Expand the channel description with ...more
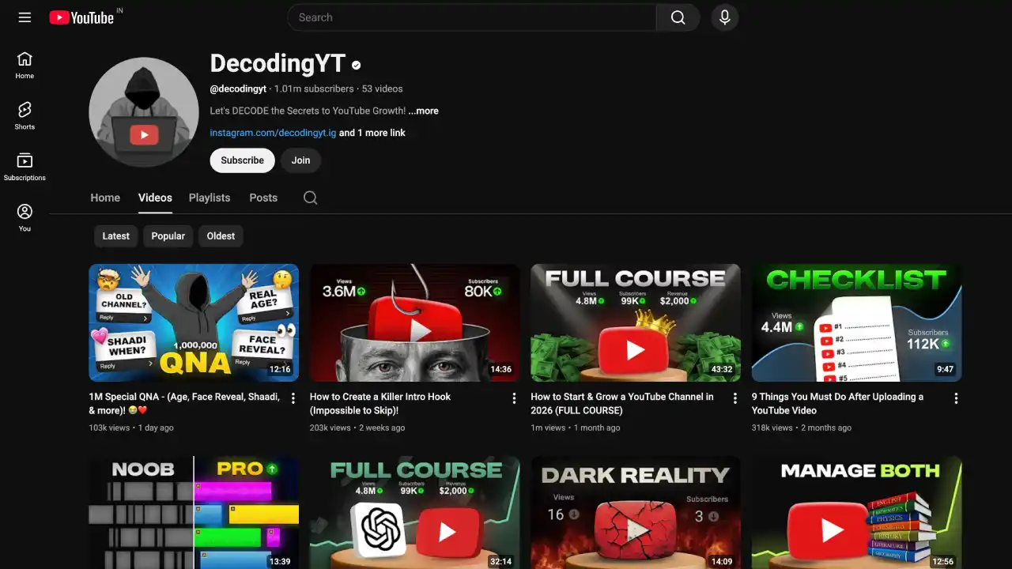This screenshot has height=569, width=1012. point(424,111)
